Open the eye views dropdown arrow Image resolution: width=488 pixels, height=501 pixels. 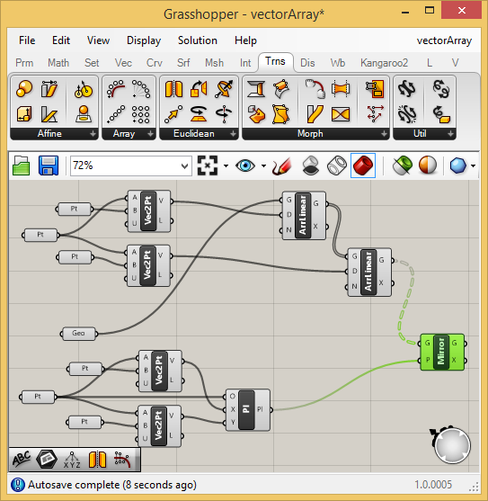pyautogui.click(x=263, y=166)
